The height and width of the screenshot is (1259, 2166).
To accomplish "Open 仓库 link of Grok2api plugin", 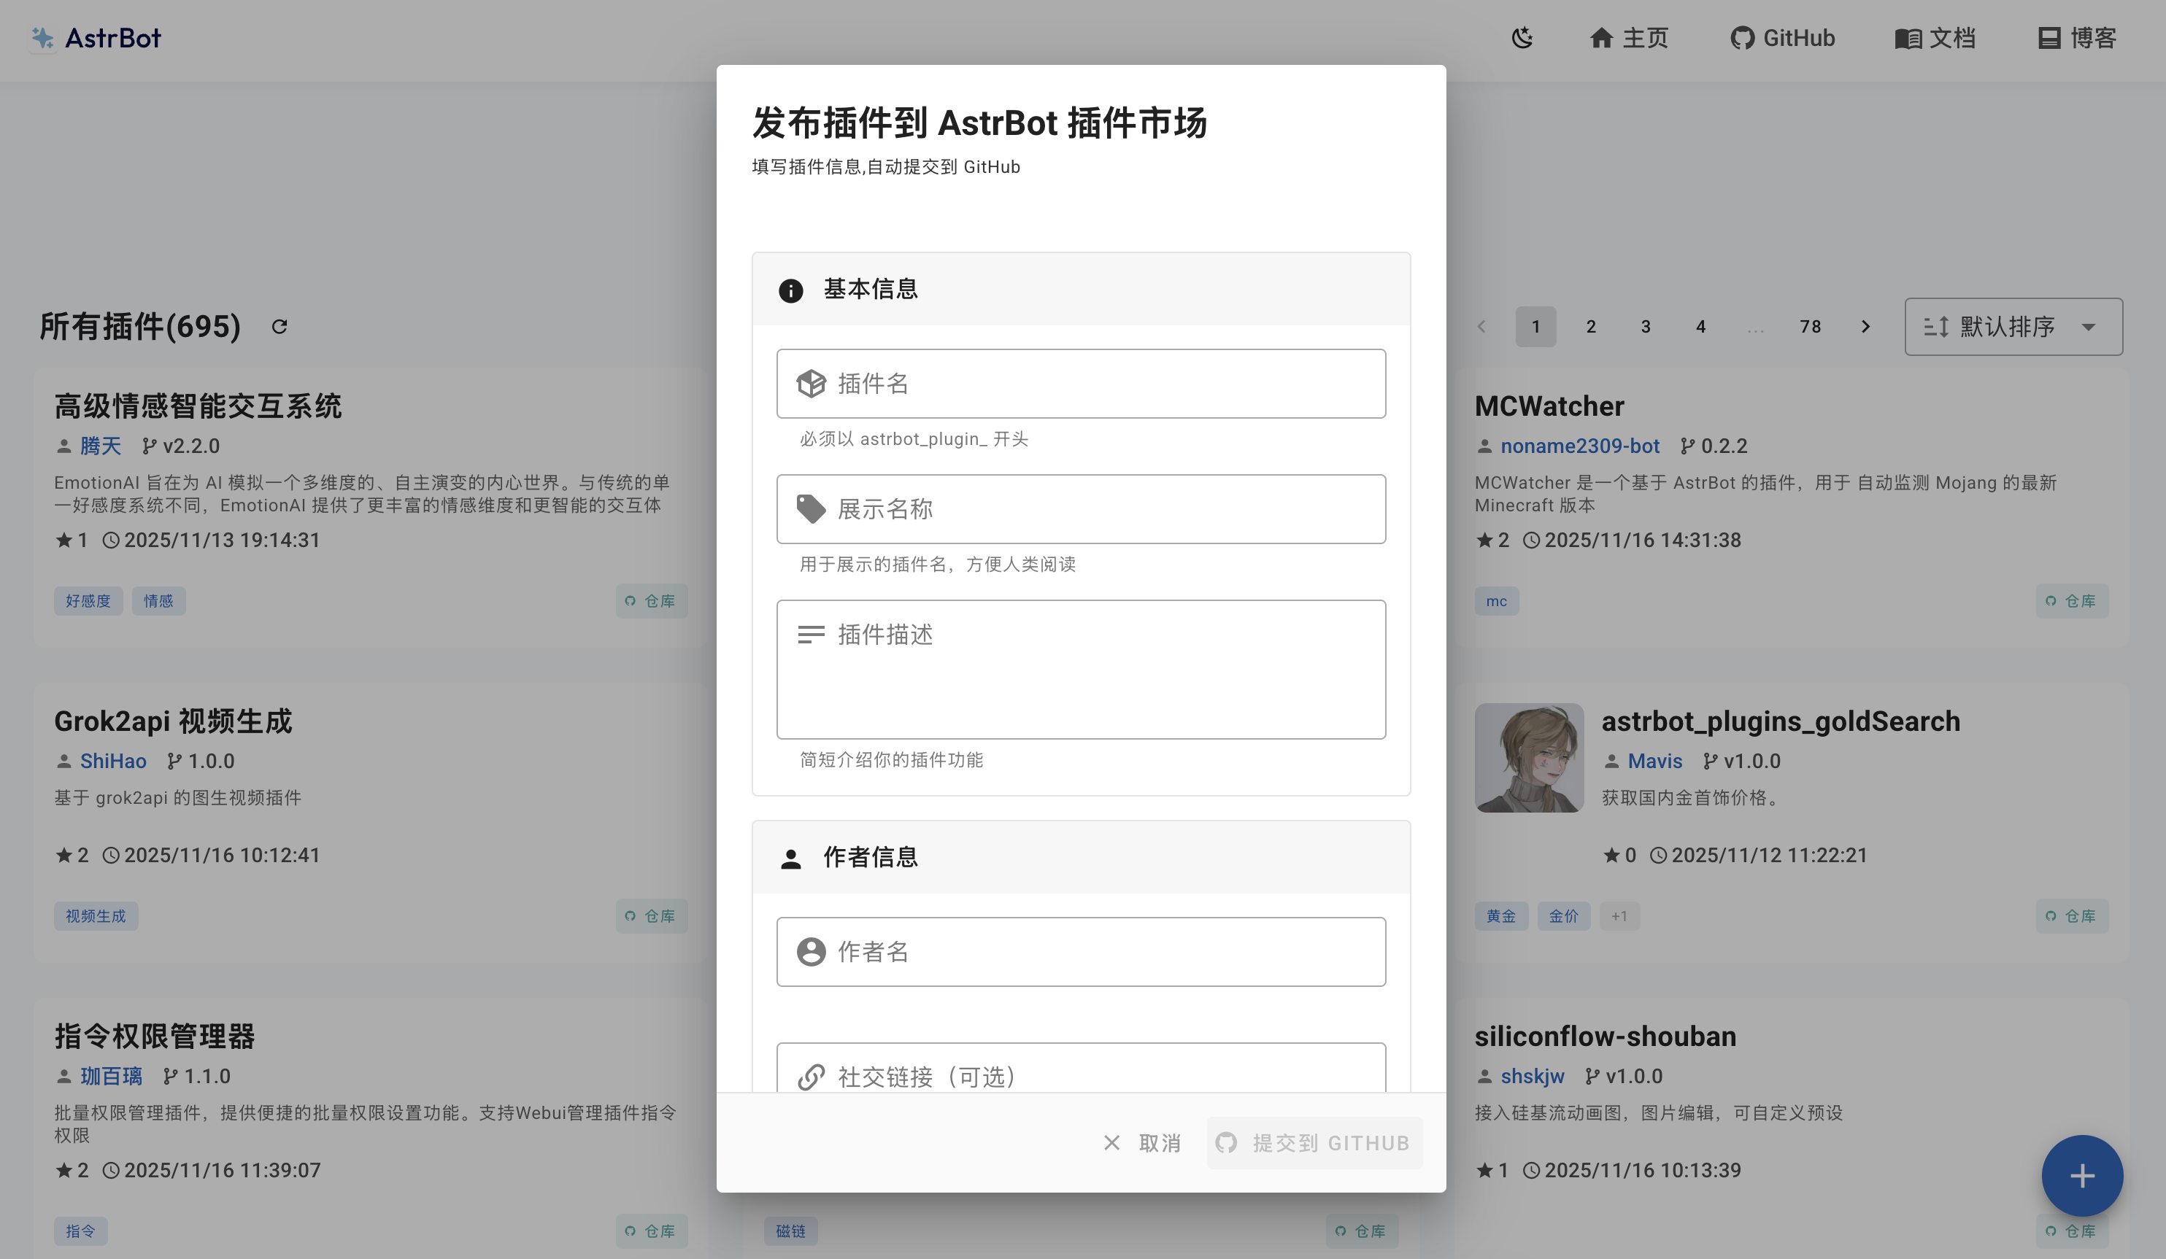I will click(x=651, y=916).
